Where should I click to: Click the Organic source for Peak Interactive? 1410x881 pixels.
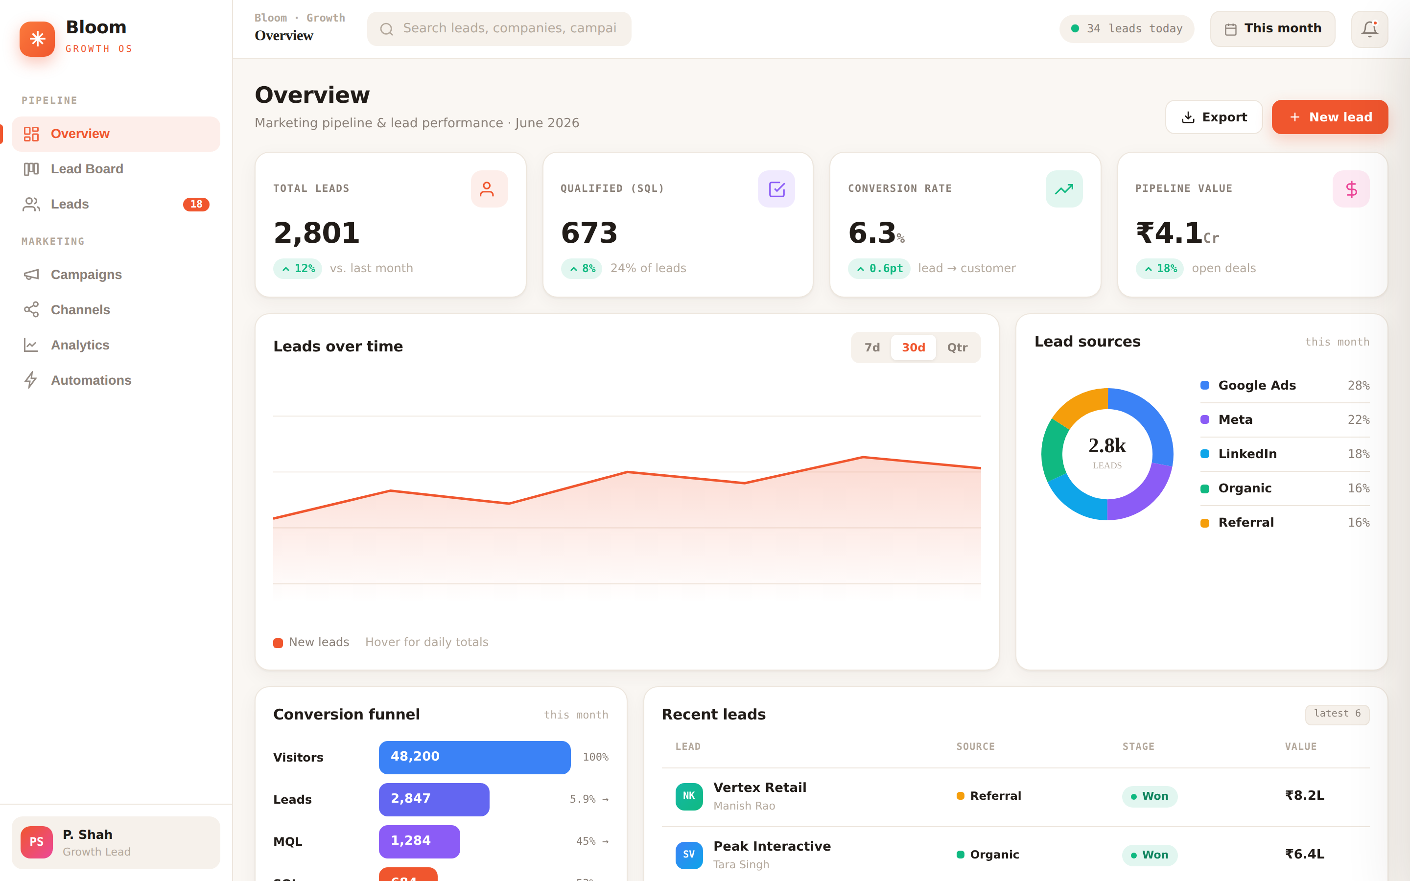[987, 856]
